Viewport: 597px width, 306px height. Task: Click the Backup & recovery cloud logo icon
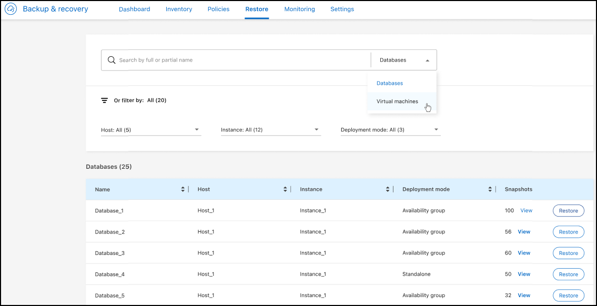[x=11, y=9]
